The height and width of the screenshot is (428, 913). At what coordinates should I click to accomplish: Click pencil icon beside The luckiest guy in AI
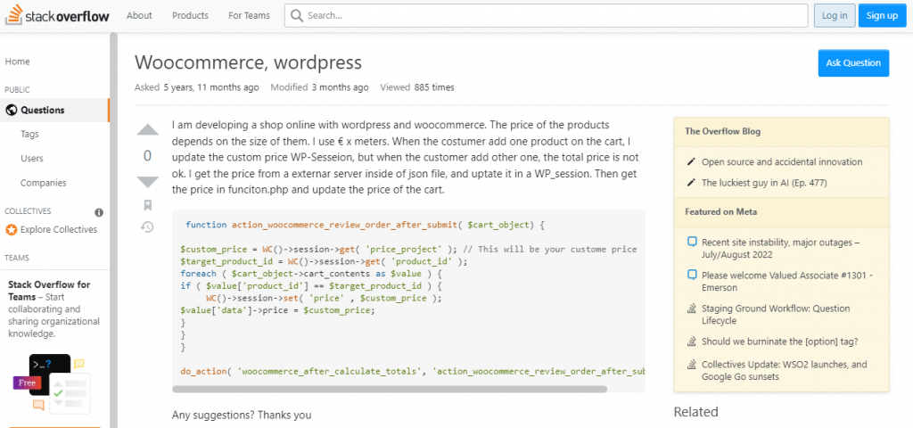click(691, 183)
